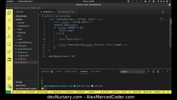Click the remote window indicator in status bar
This screenshot has height=100, width=177.
click(8, 92)
